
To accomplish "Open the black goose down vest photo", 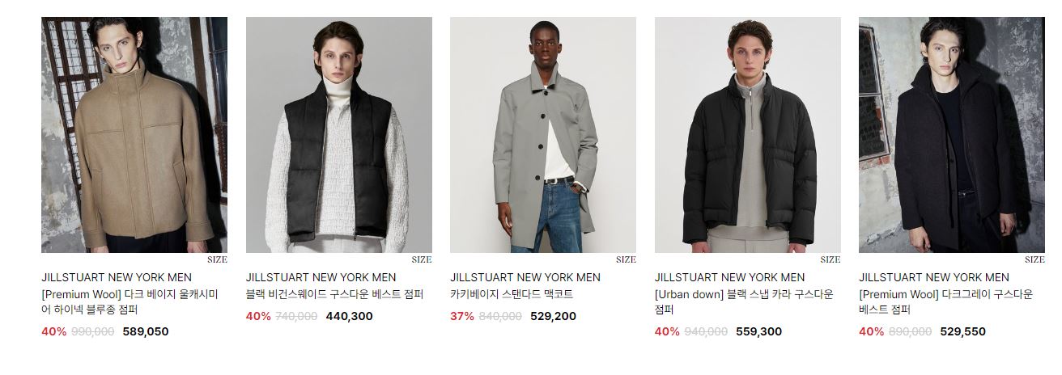I will 339,135.
